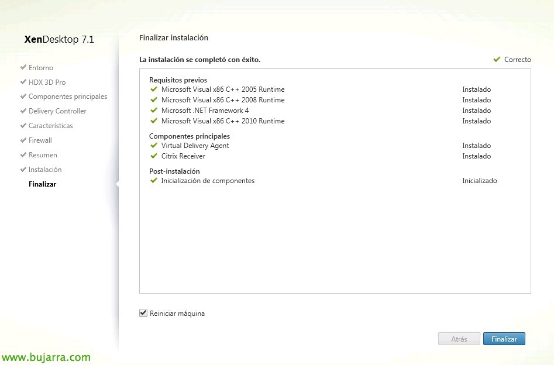This screenshot has height=365, width=554.
Task: Click the green checkmark beside Inicialización de componentes
Action: (x=154, y=181)
